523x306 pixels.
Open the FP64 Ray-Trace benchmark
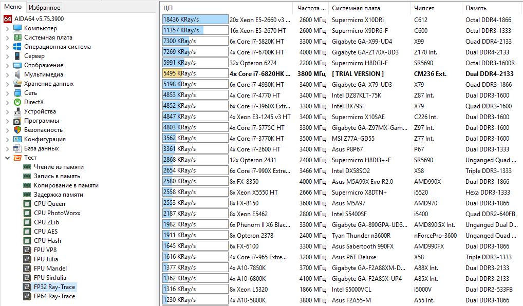pos(54,296)
